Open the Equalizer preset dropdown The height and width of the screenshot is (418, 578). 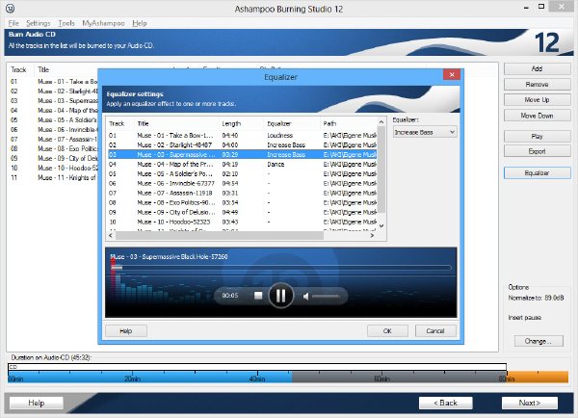425,132
